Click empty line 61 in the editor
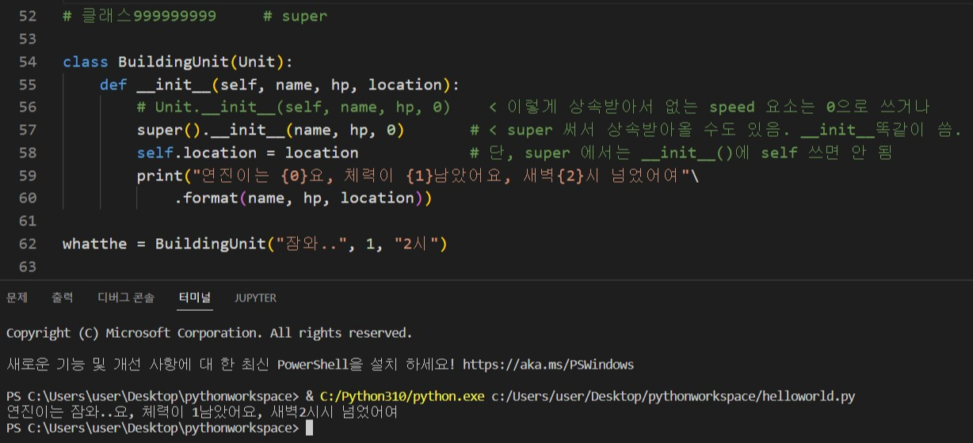 tap(507, 221)
